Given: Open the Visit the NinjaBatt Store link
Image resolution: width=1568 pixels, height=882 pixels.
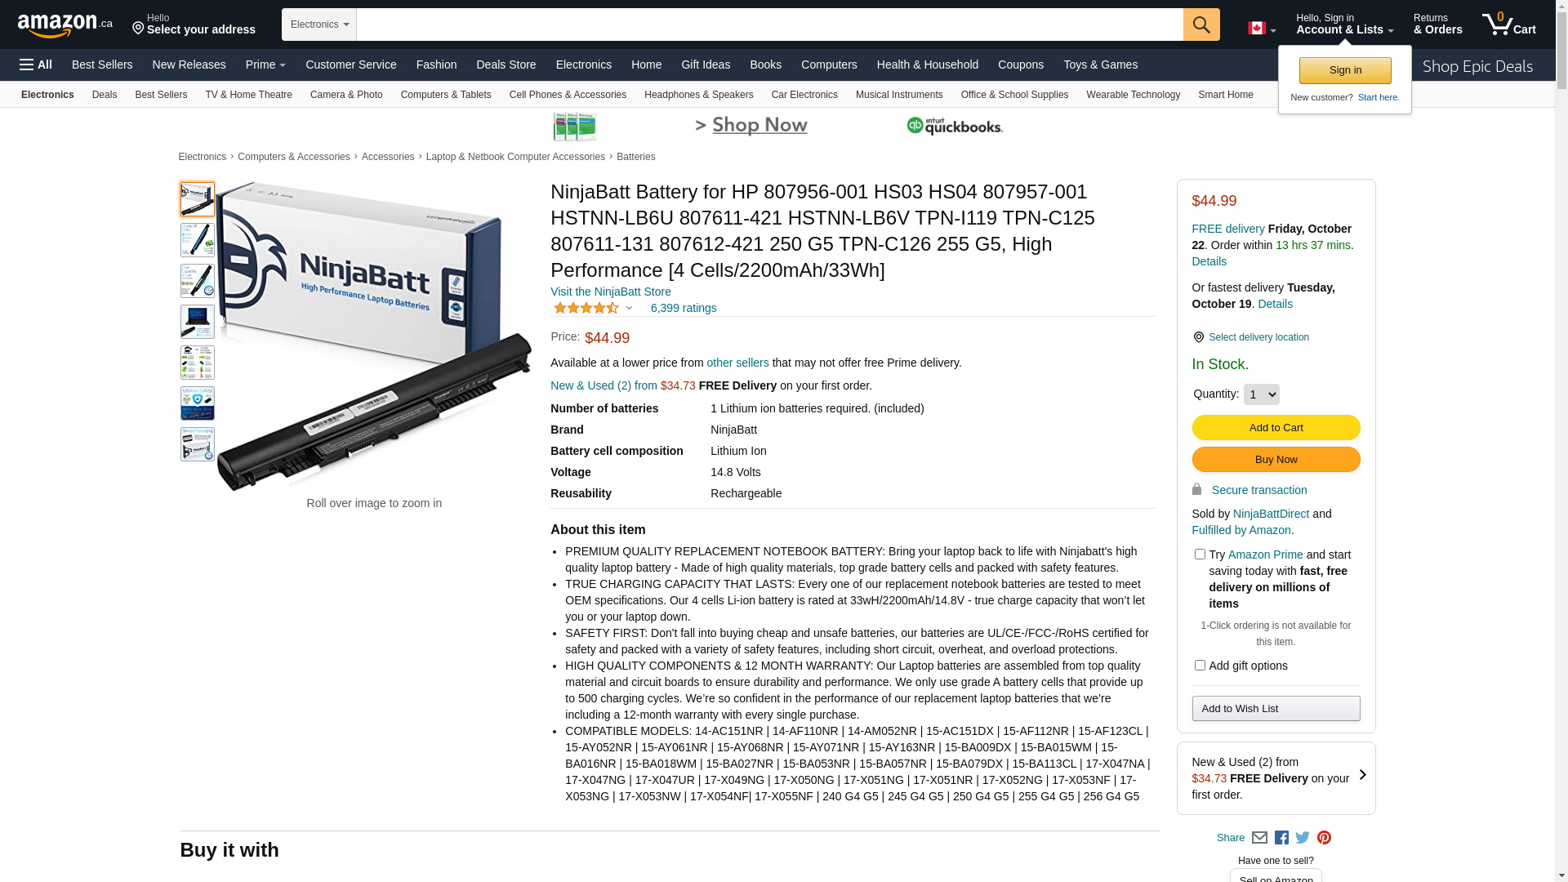Looking at the screenshot, I should (610, 292).
